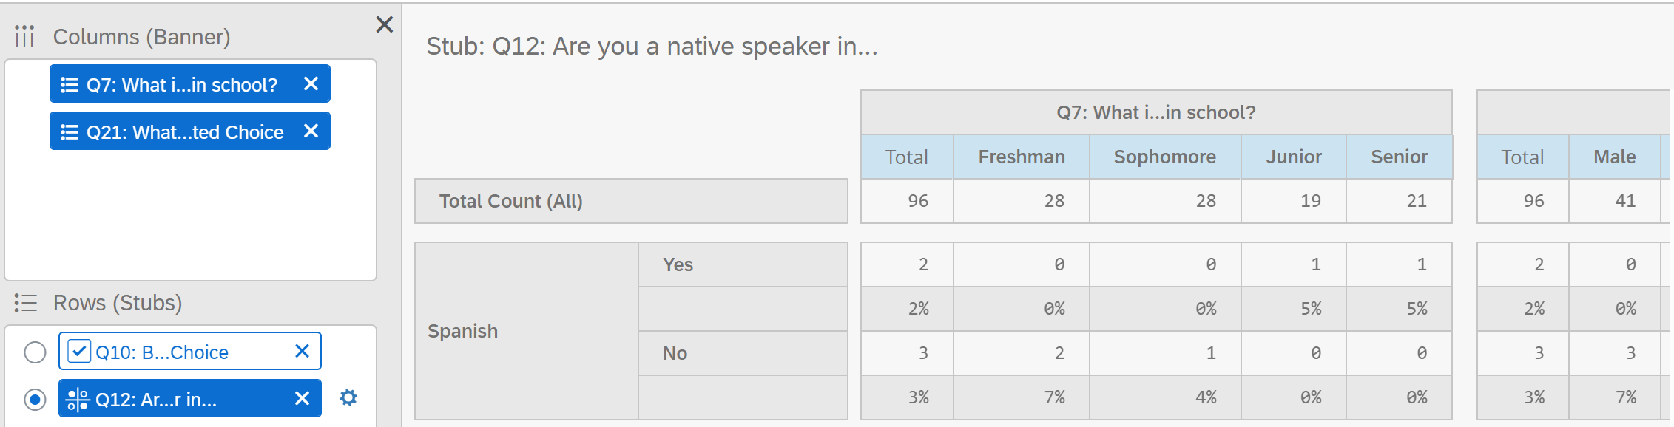Open settings gear for Q12 stub

click(348, 397)
